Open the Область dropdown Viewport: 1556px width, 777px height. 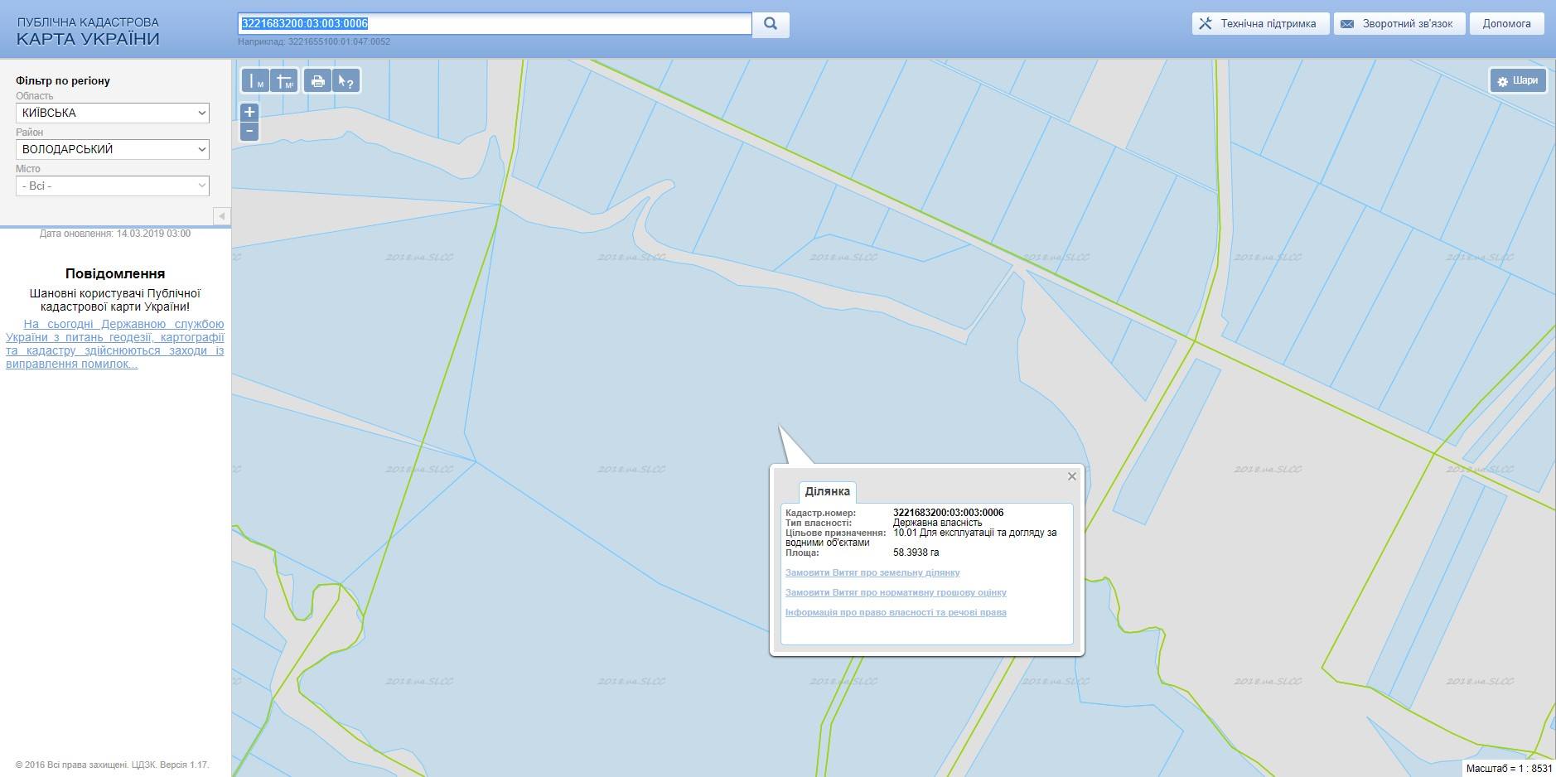pyautogui.click(x=113, y=113)
